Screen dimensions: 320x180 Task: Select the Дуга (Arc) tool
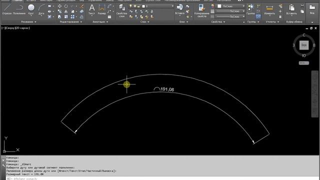[x=41, y=10]
